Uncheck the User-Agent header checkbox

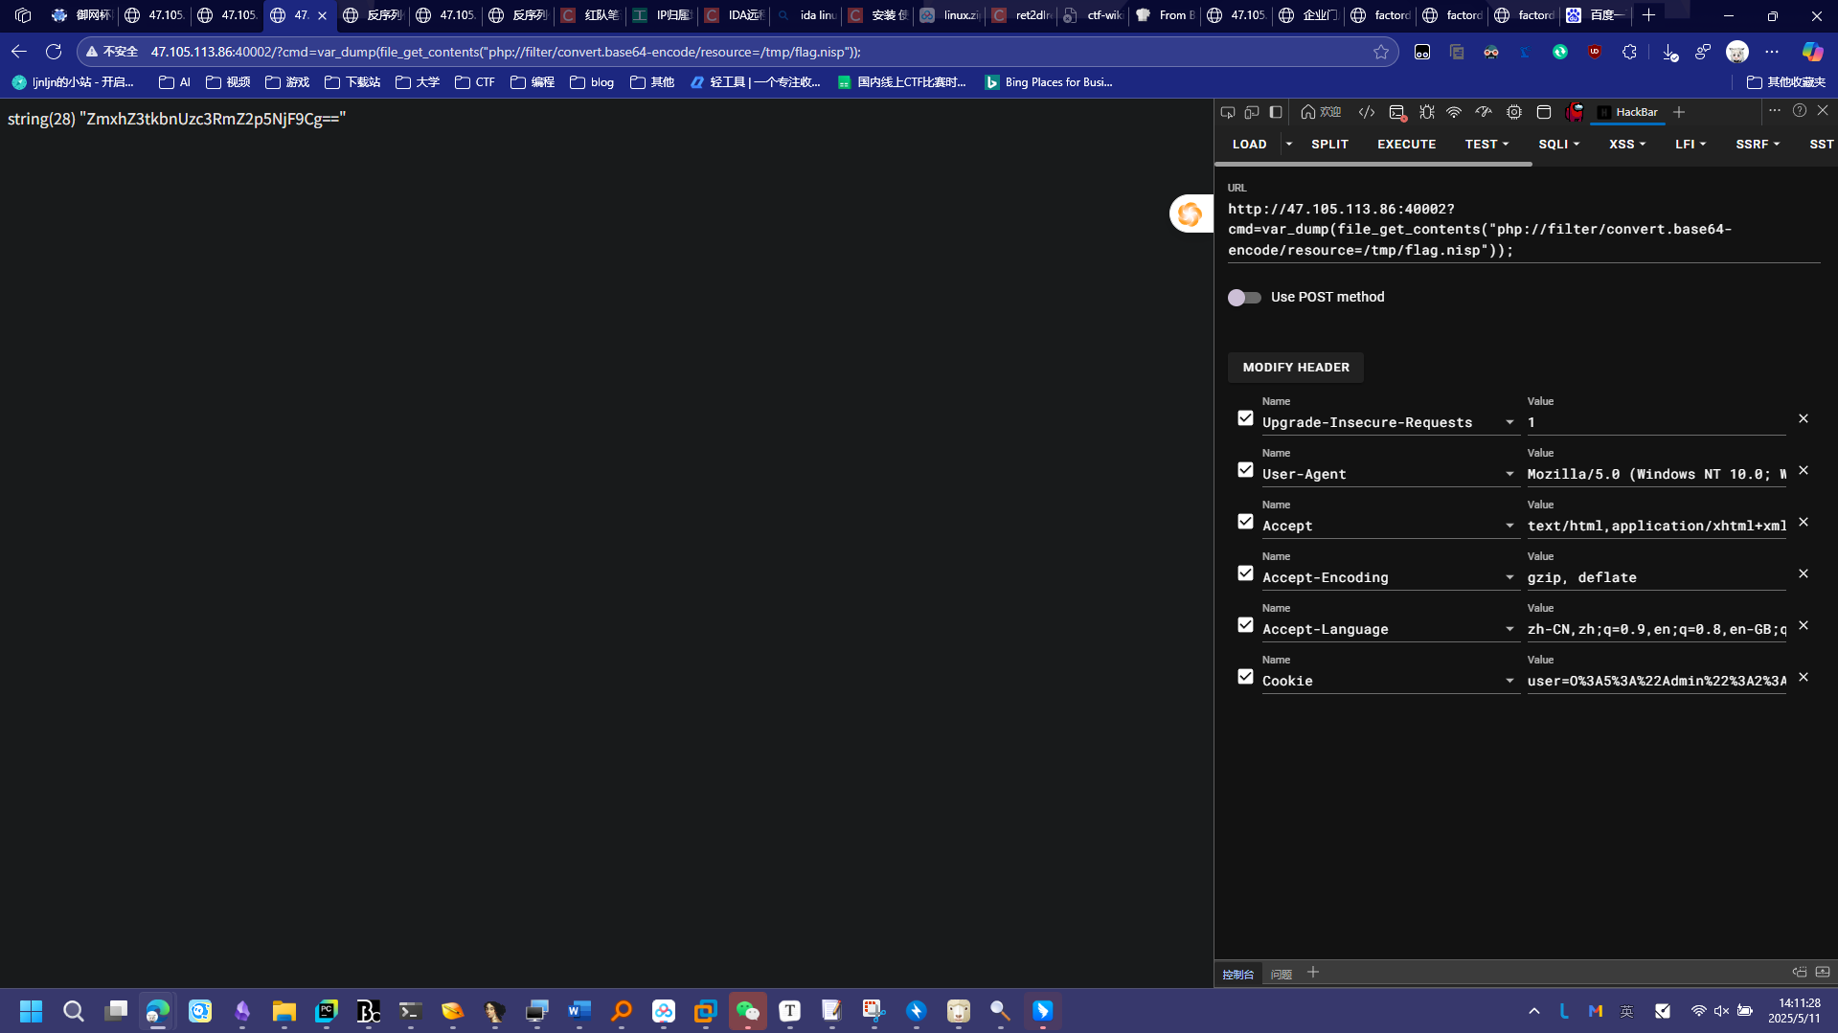[x=1245, y=470]
